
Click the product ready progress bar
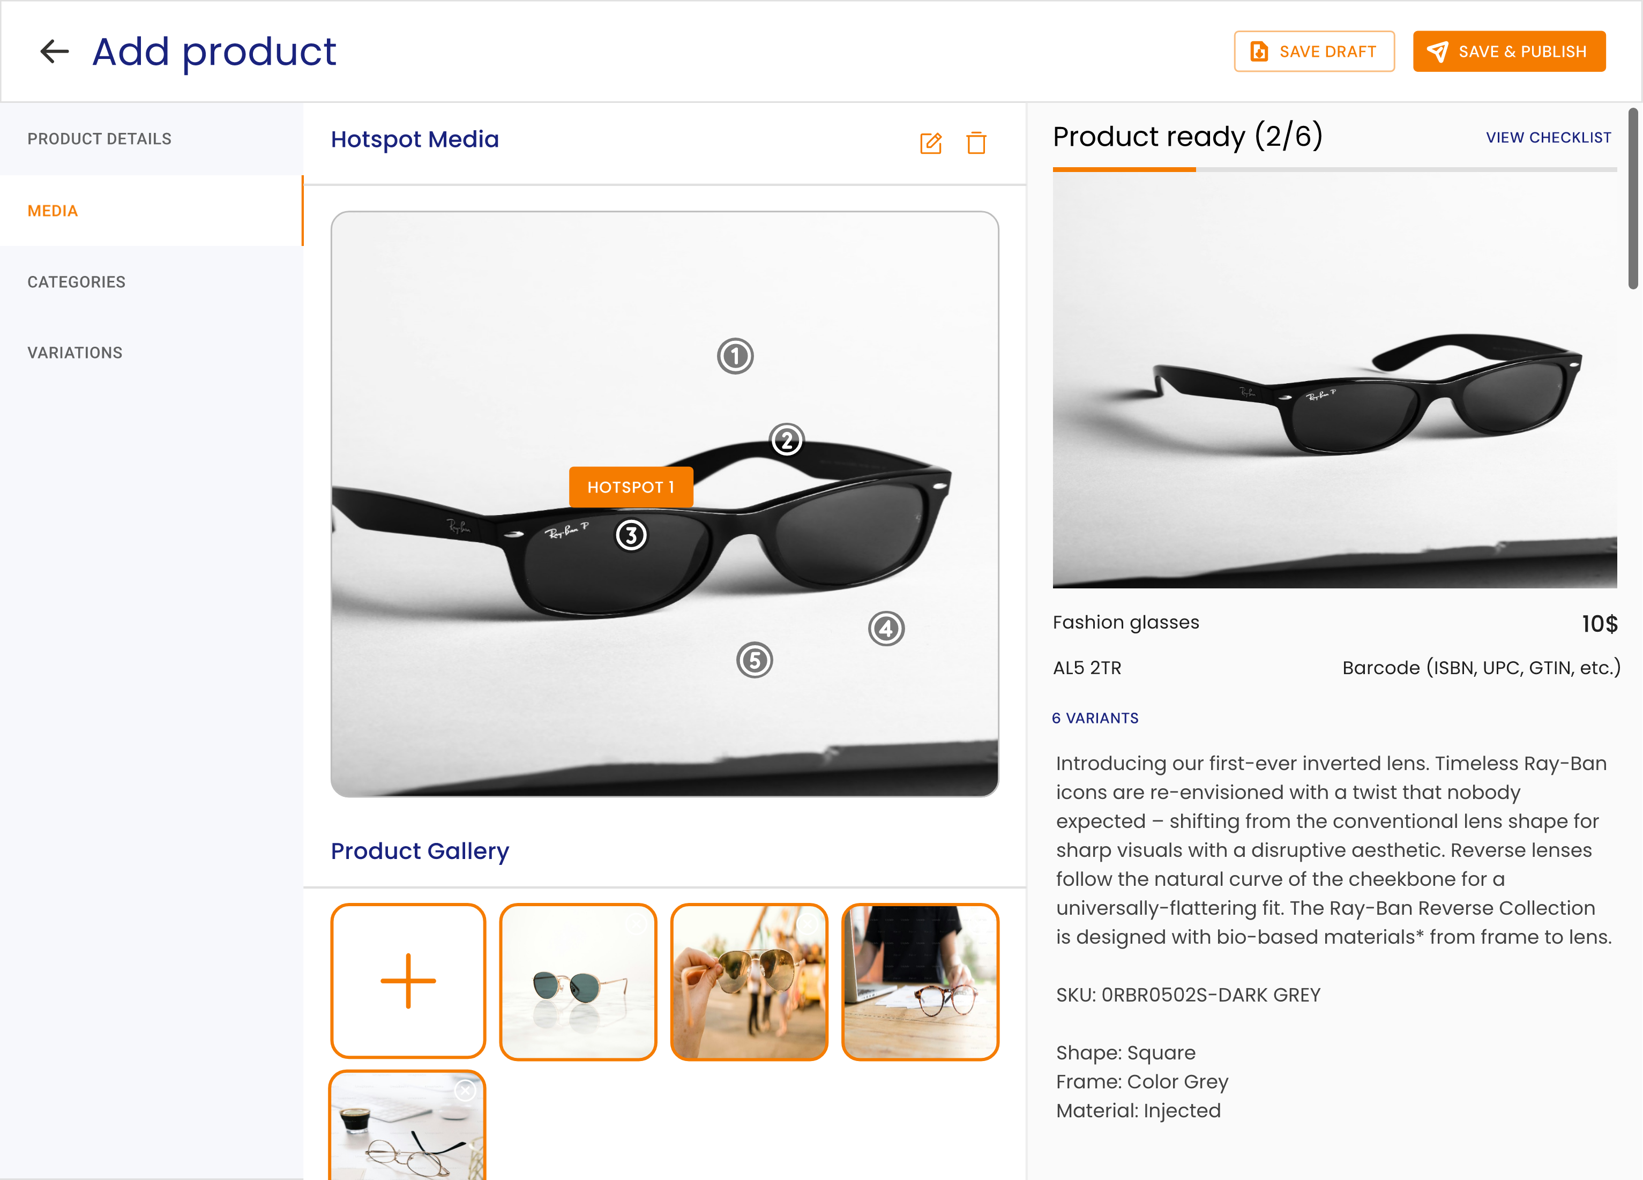click(1334, 169)
